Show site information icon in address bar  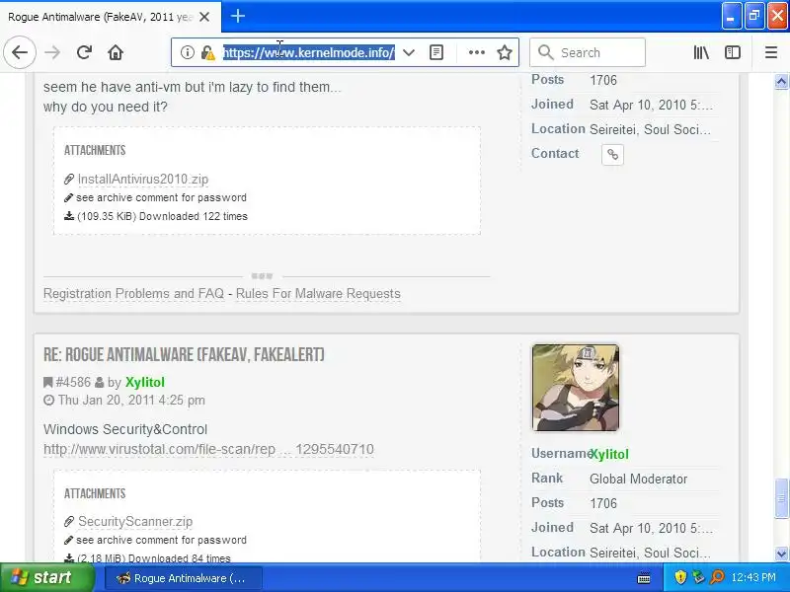(187, 52)
